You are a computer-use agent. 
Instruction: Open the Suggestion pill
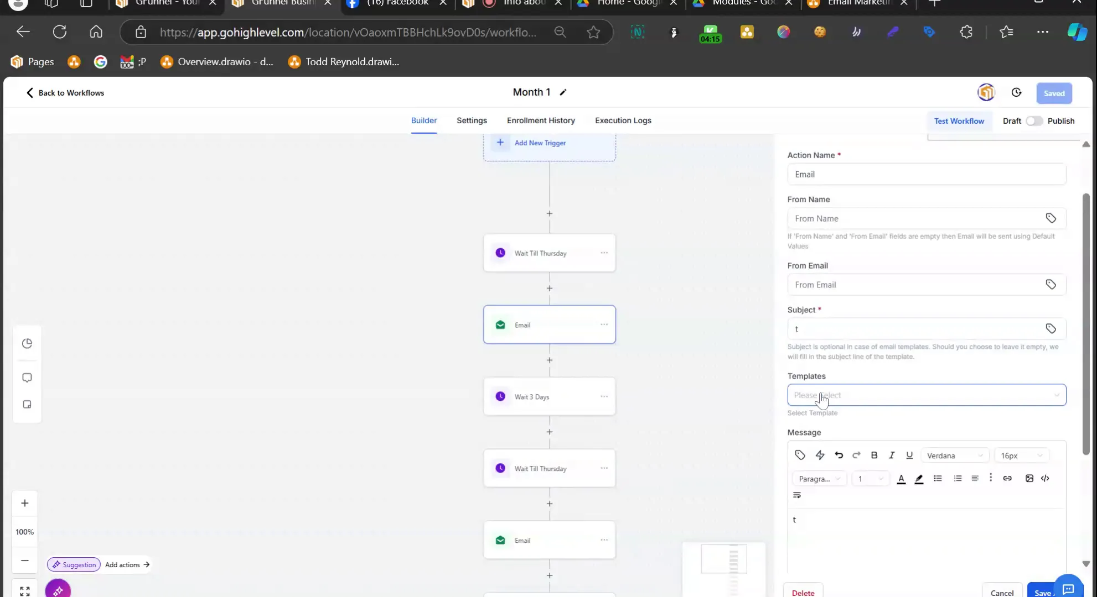74,564
